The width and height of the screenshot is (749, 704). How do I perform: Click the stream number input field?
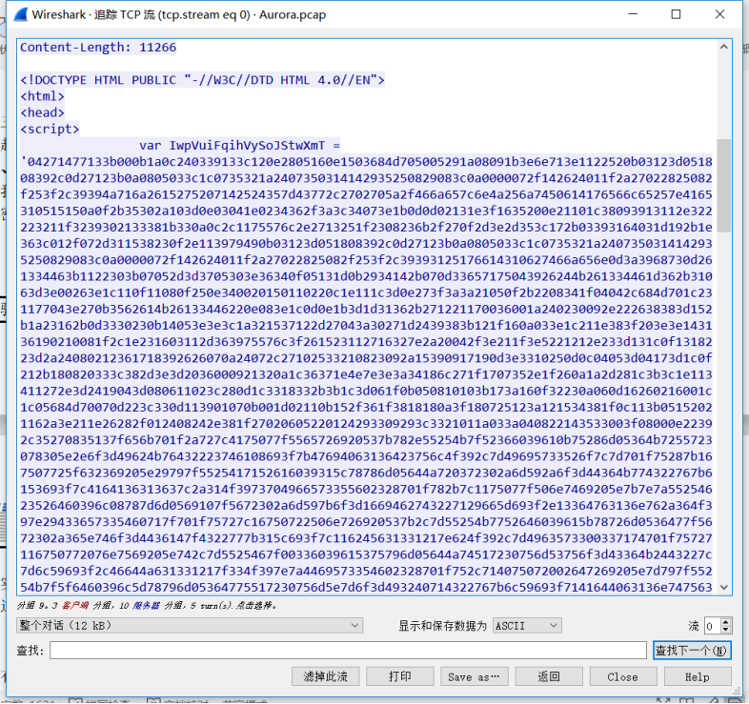(713, 626)
